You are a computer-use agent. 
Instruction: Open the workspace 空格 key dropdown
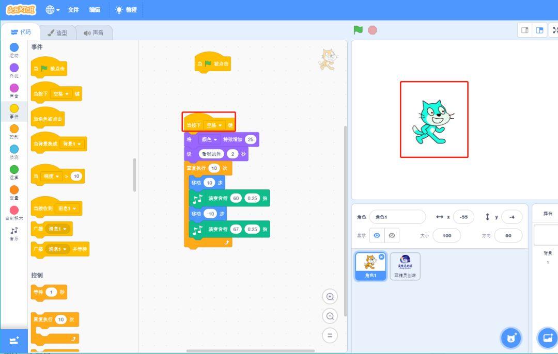[214, 125]
